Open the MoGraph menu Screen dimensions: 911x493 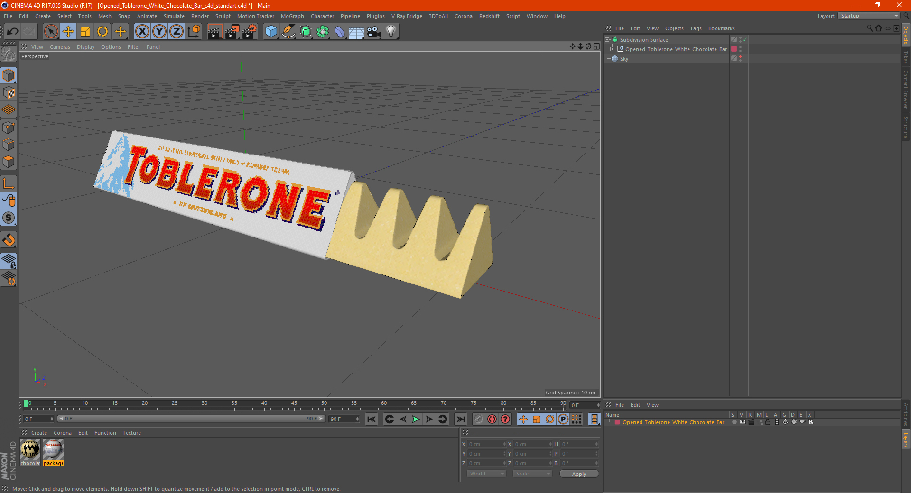(x=292, y=16)
